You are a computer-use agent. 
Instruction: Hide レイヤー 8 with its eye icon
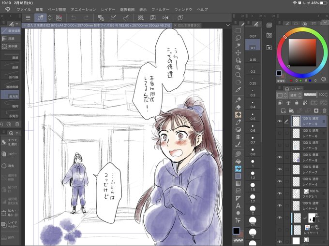pyautogui.click(x=280, y=157)
